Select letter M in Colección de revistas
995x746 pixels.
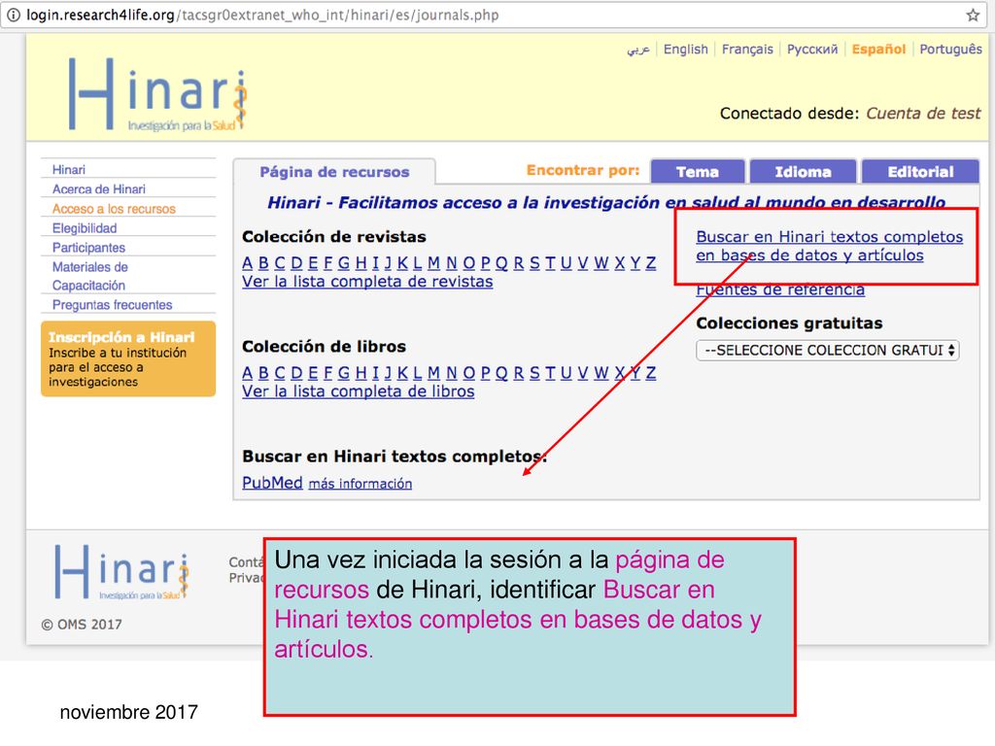click(433, 263)
